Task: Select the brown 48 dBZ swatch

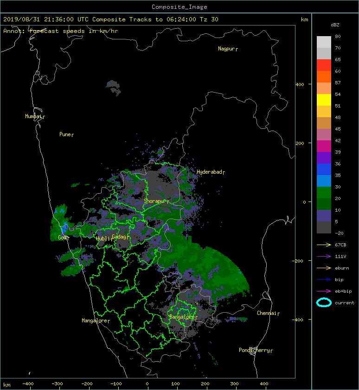Action: coord(324,123)
